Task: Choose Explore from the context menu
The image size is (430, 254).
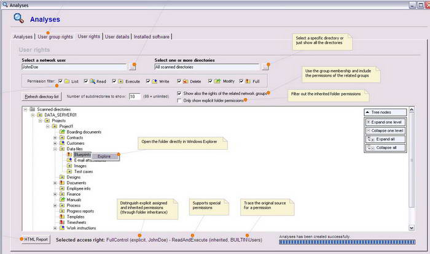Action: 104,156
